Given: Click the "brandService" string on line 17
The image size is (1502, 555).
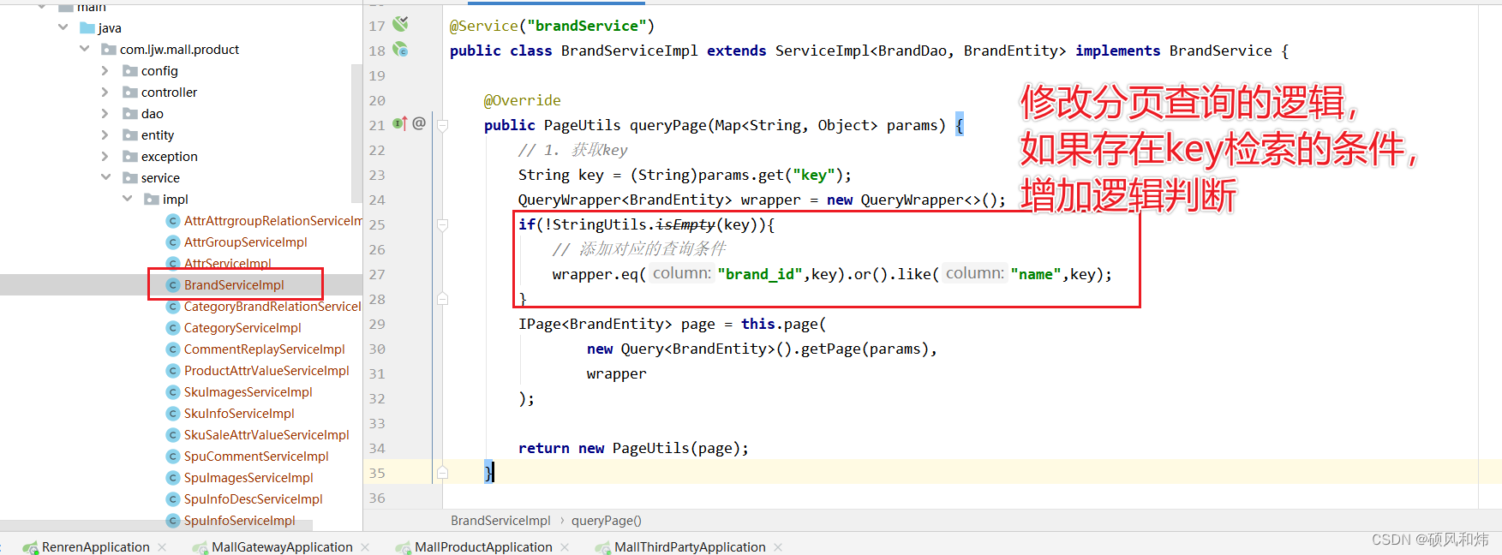Looking at the screenshot, I should coord(587,26).
